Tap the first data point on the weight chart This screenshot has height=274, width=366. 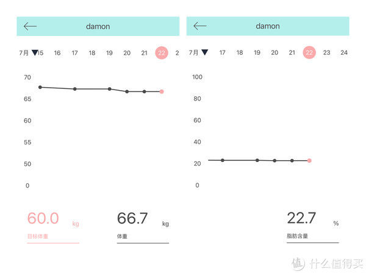[40, 87]
